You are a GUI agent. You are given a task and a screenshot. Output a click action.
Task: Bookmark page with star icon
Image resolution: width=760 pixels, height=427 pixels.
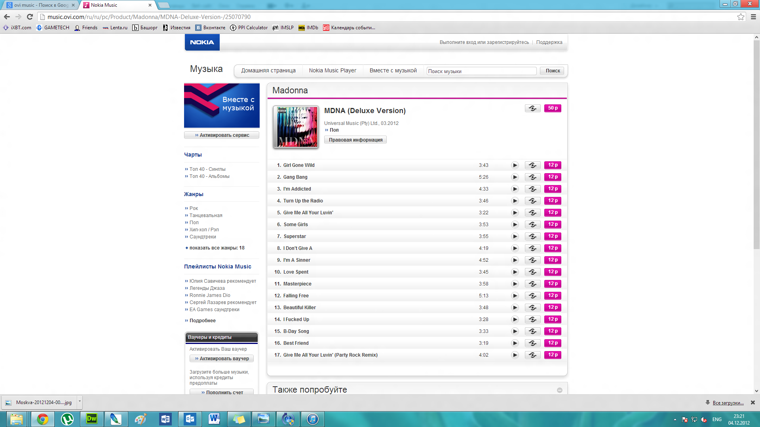coord(741,17)
